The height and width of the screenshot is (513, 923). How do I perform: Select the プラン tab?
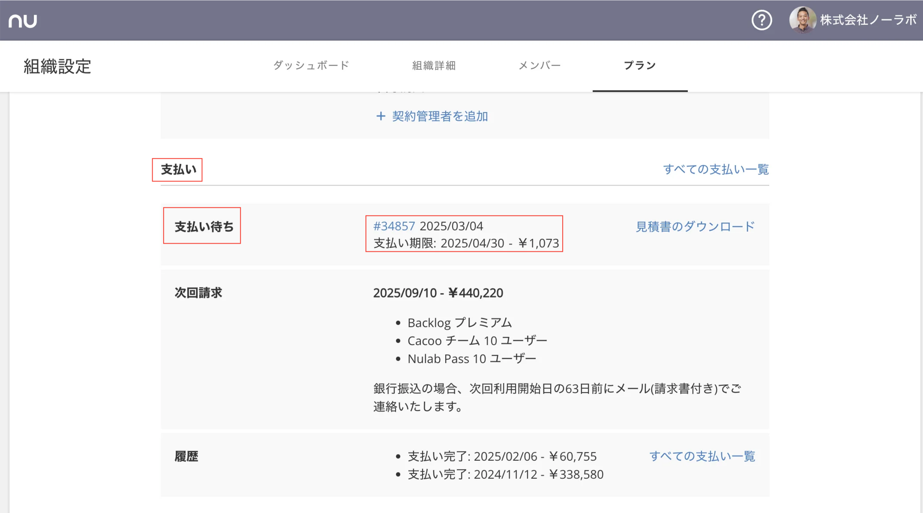point(640,66)
